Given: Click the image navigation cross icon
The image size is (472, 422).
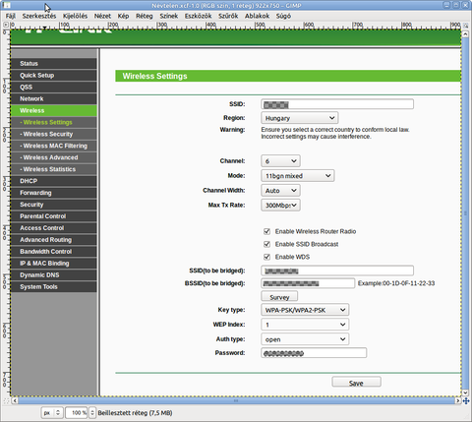Looking at the screenshot, I should click(466, 400).
